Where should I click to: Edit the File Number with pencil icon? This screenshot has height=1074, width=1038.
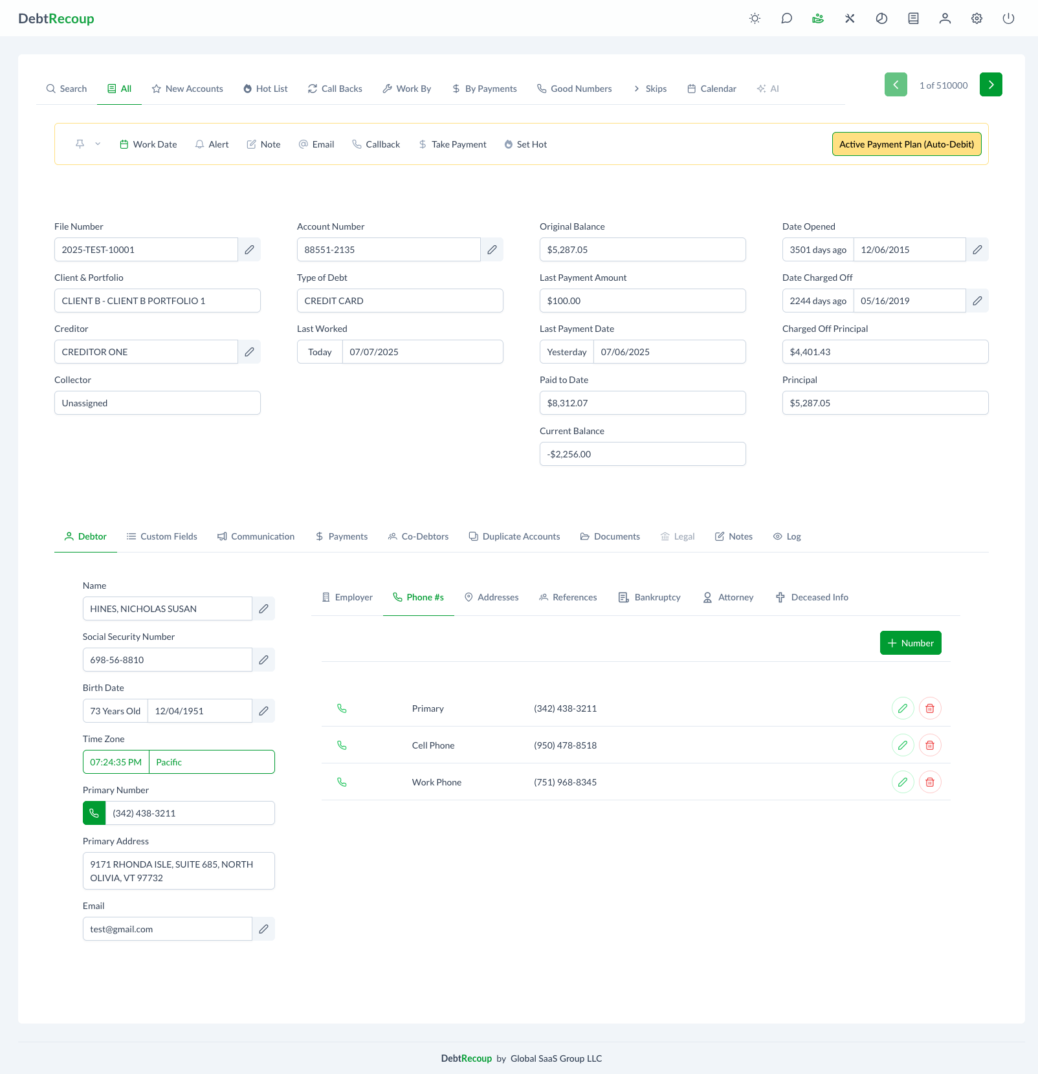pos(249,250)
